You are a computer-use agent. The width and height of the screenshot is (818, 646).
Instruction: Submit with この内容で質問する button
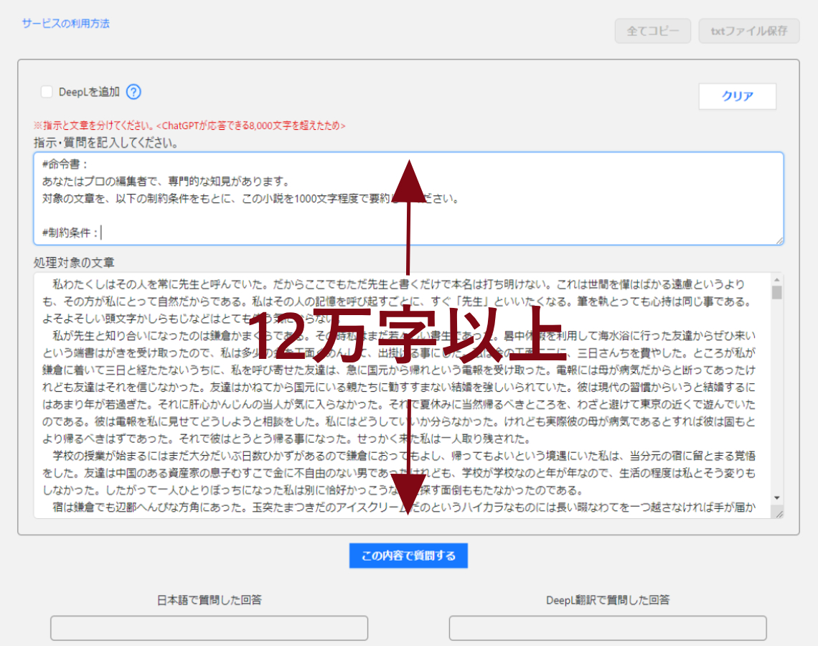pyautogui.click(x=408, y=556)
